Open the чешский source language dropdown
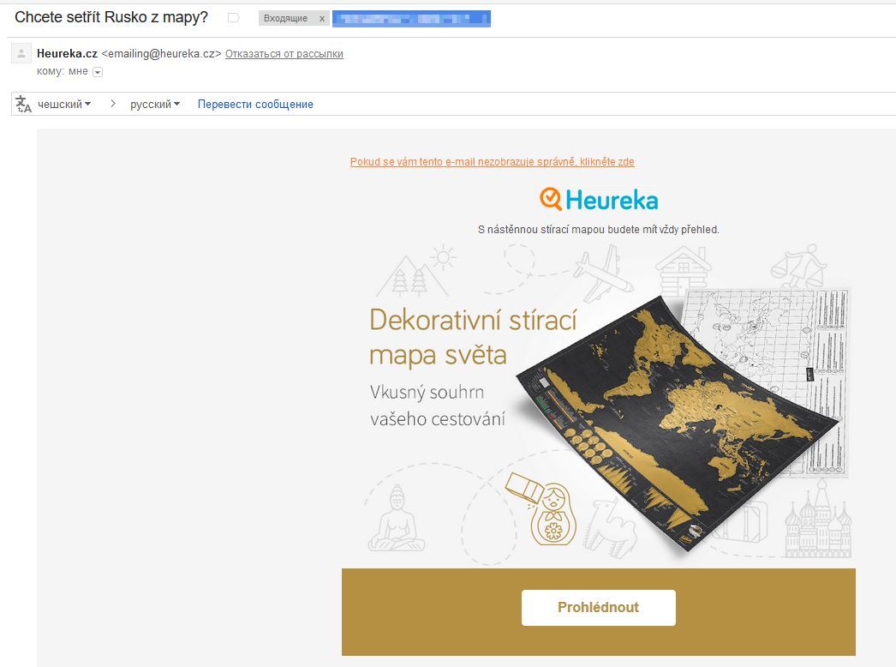 (64, 104)
